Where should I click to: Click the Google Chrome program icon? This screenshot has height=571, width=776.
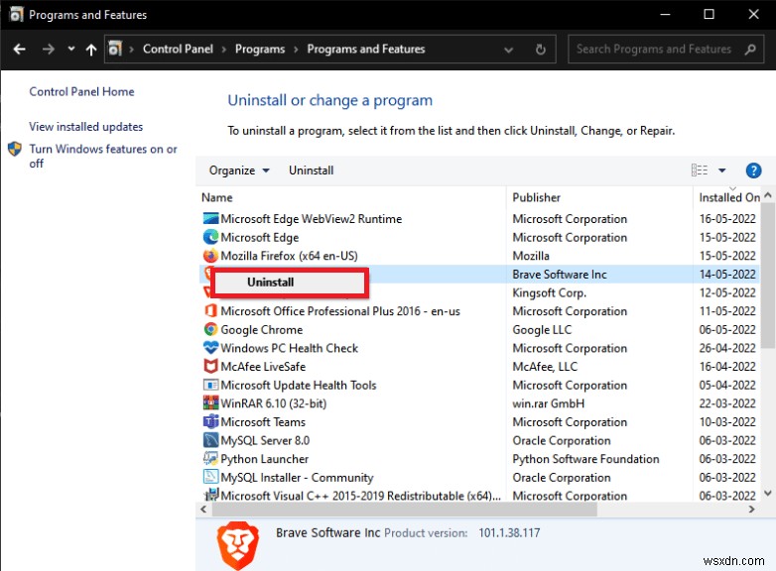click(x=210, y=330)
